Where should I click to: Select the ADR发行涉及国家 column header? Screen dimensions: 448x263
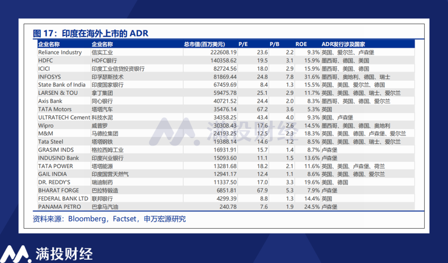click(x=343, y=44)
